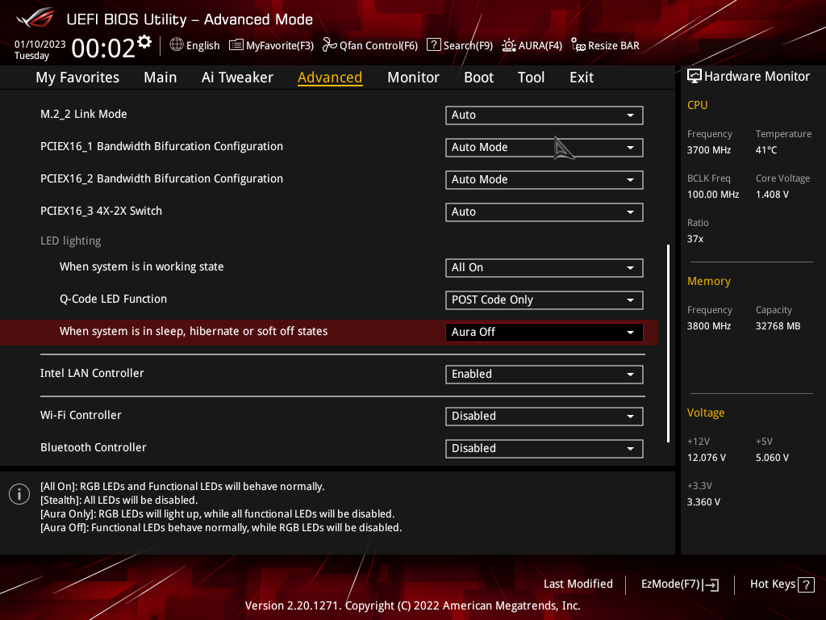Click the Intel LAN Controller label
Viewport: 826px width, 620px height.
coord(92,373)
